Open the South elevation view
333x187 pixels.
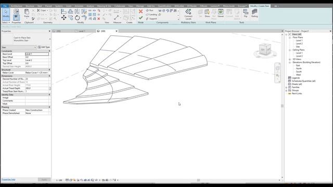coord(299,72)
